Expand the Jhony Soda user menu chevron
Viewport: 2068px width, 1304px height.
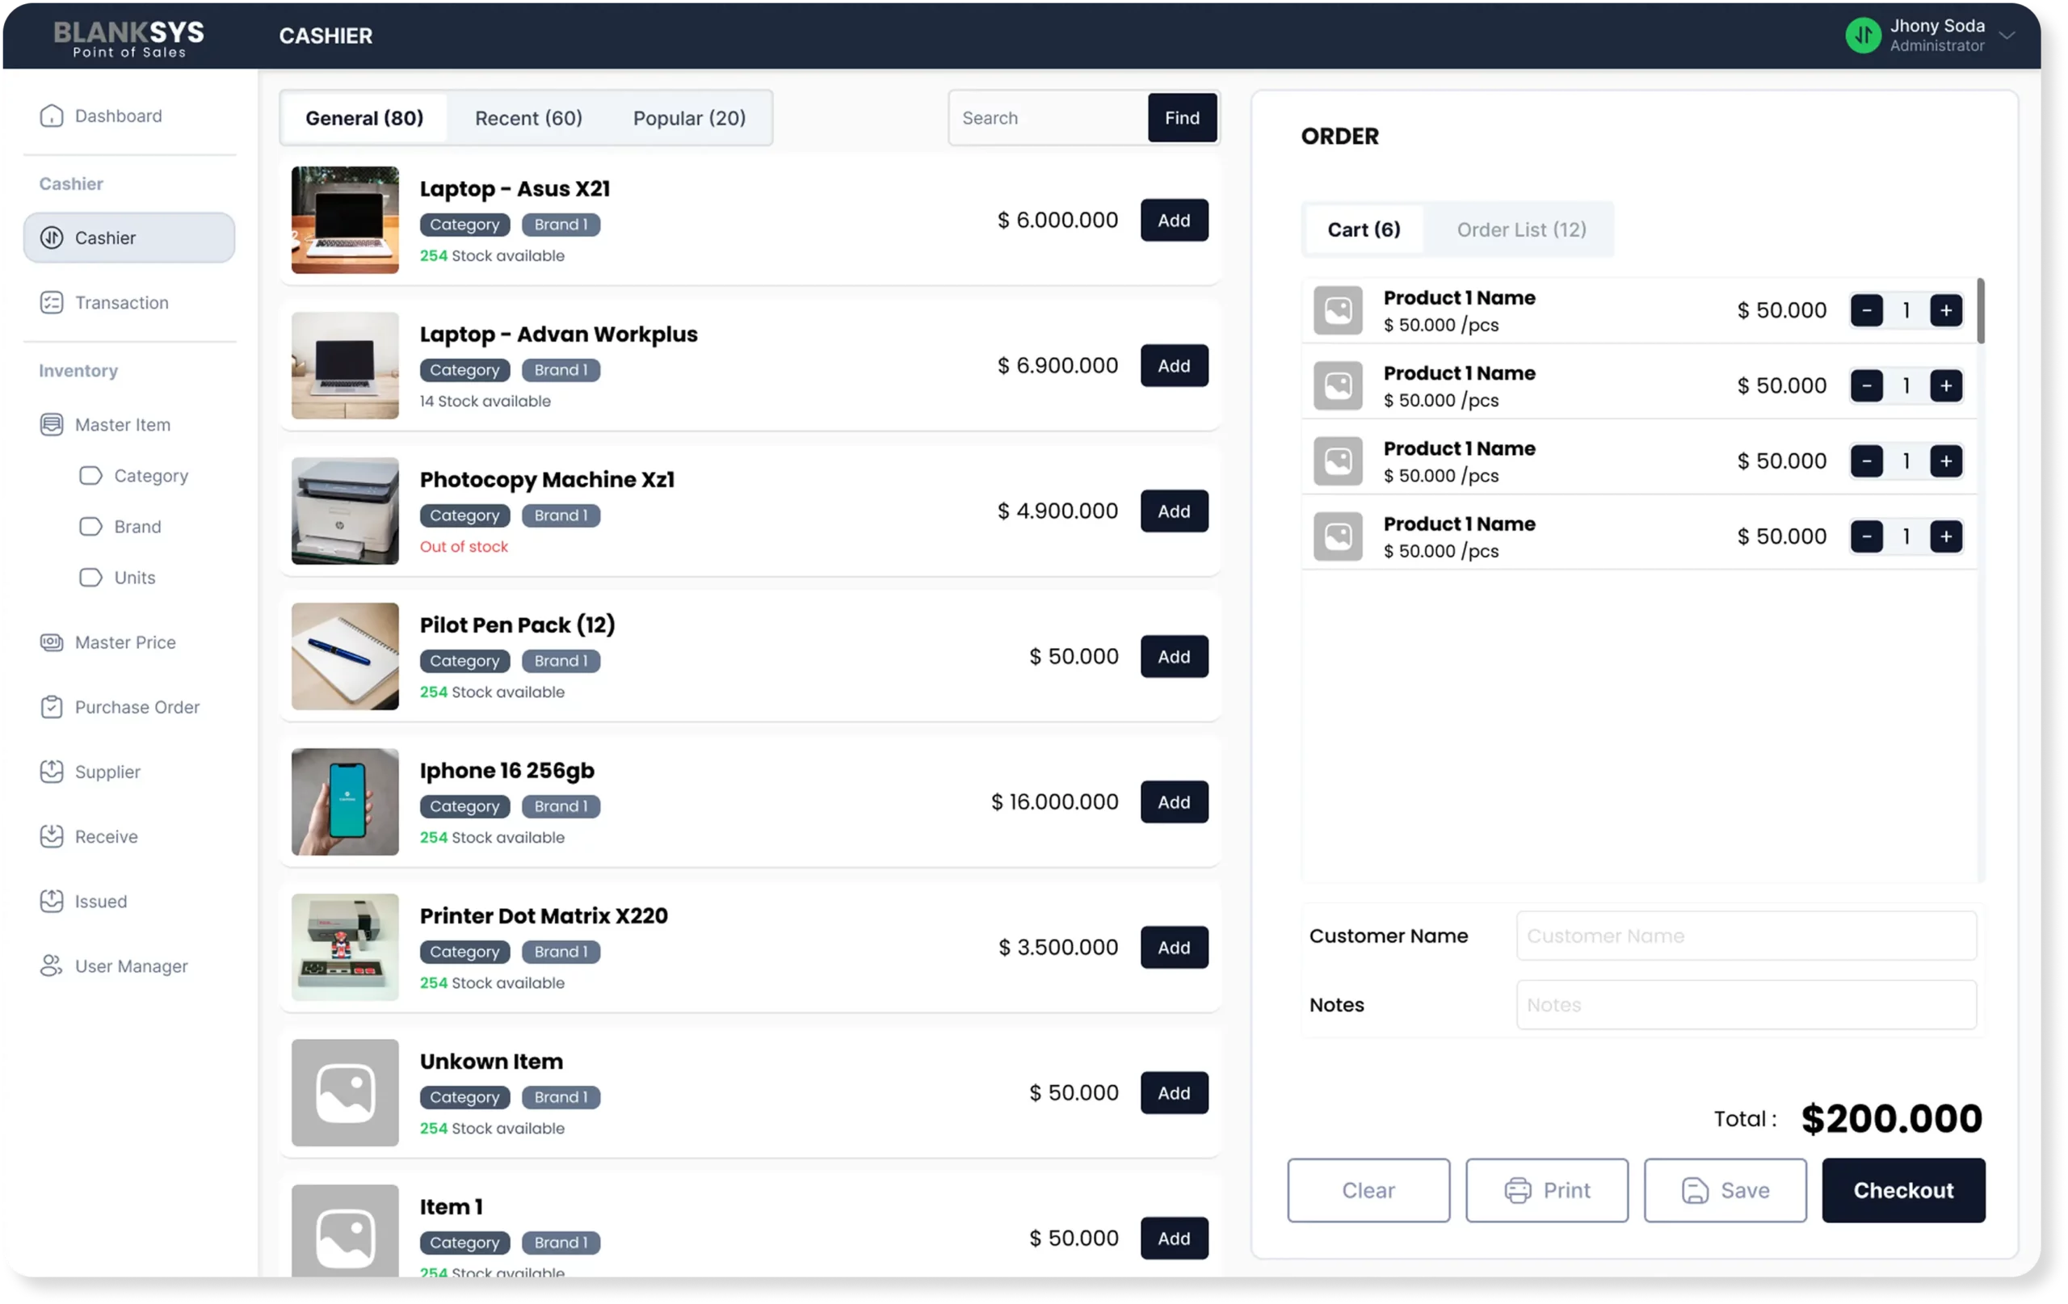[x=2006, y=36]
